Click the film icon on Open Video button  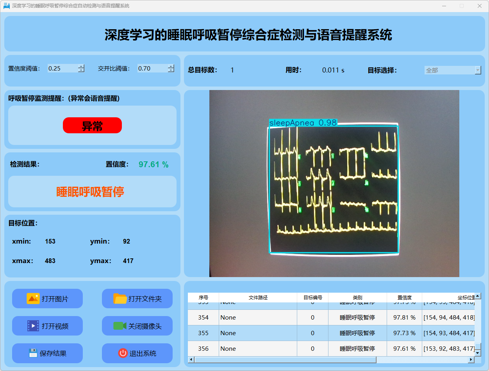[33, 326]
